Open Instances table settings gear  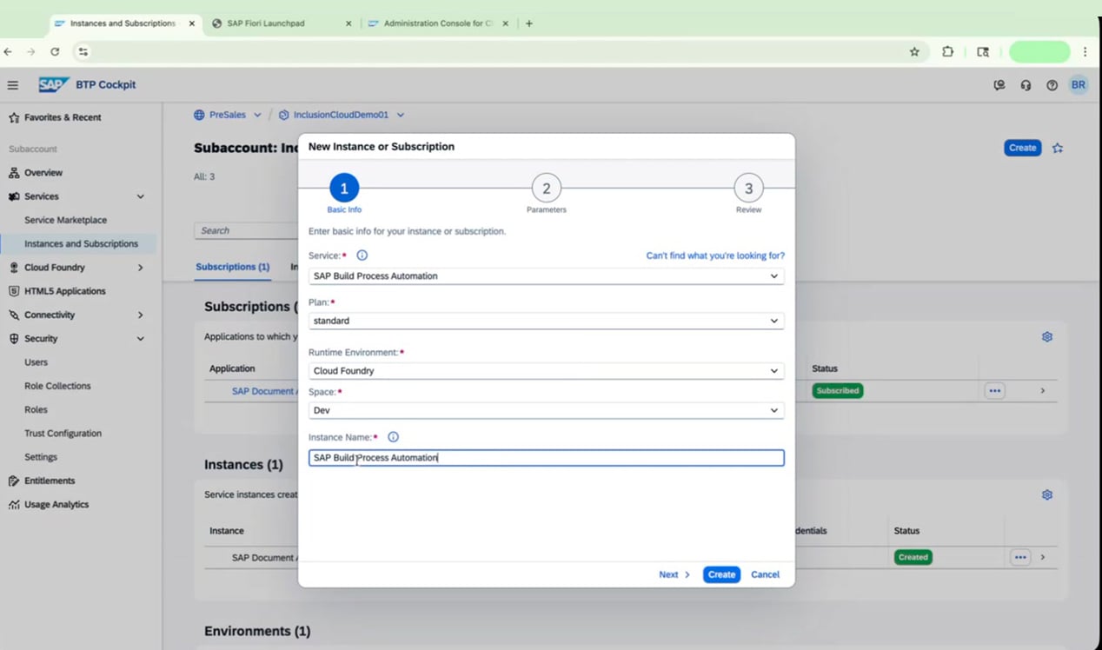[1047, 495]
